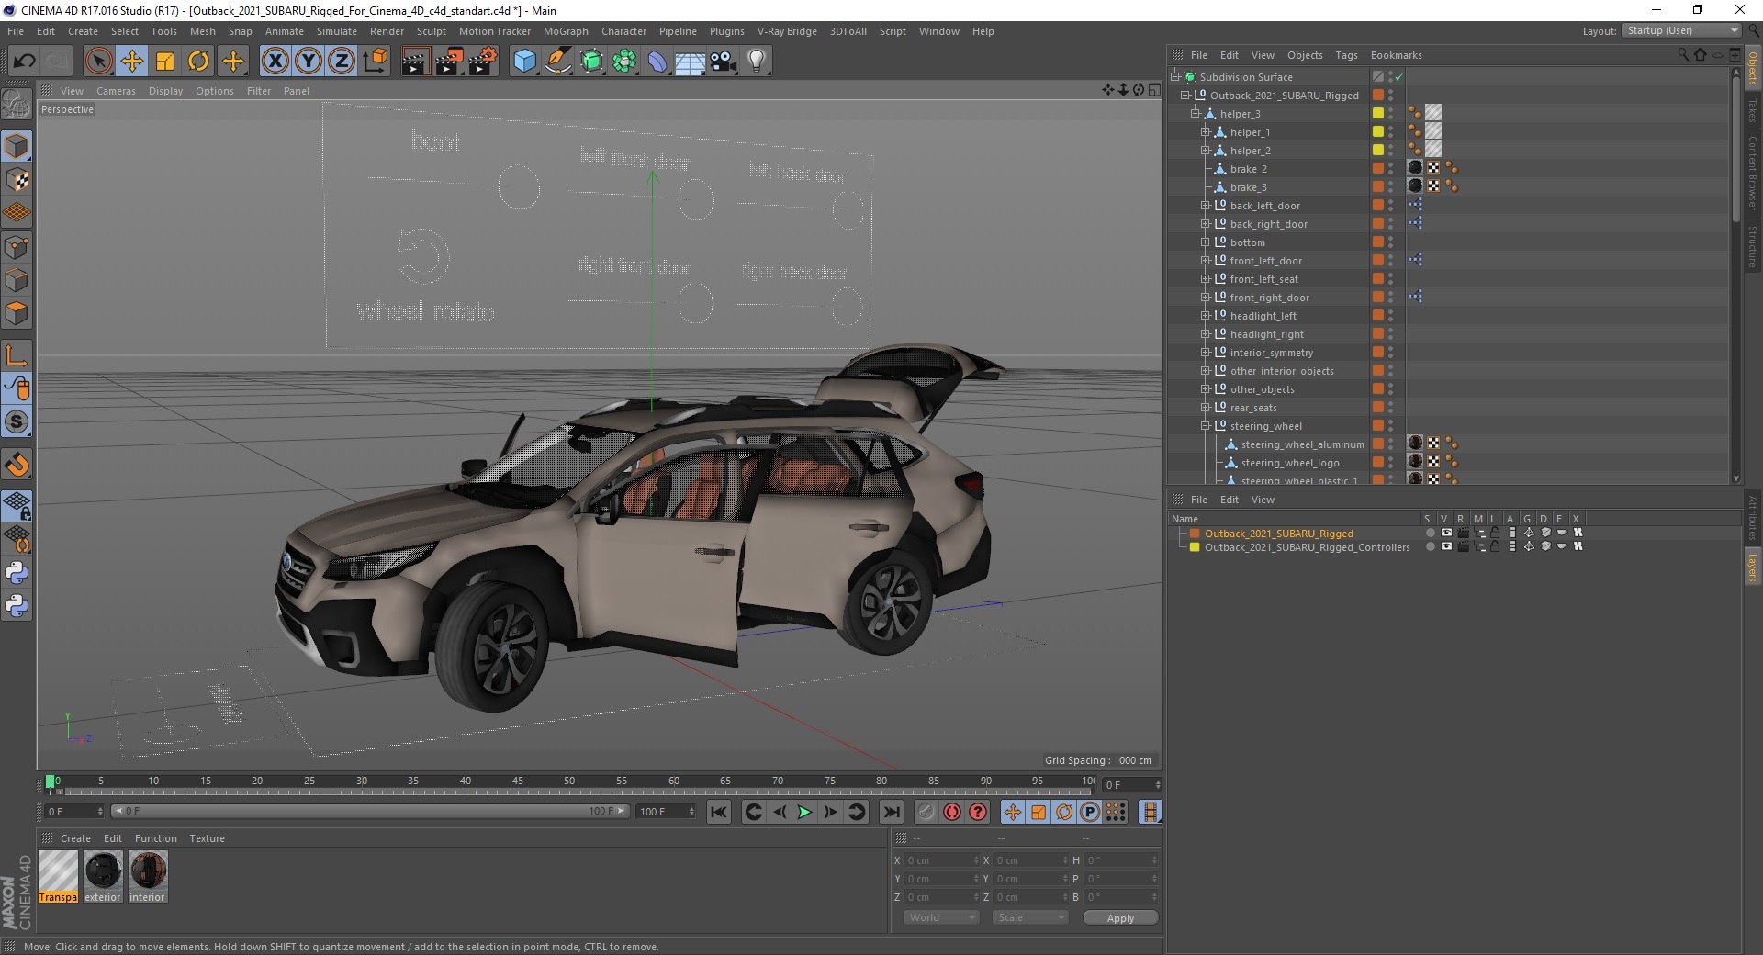Click orange swatch of Outback_2021_SUBARU_Rigged layer
This screenshot has width=1763, height=955.
coord(1195,533)
